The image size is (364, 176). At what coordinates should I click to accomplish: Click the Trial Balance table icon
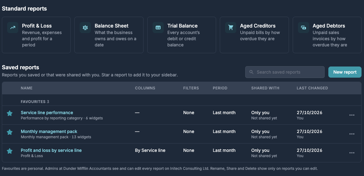[x=158, y=28]
